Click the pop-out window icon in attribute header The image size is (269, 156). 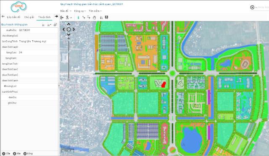55,25
